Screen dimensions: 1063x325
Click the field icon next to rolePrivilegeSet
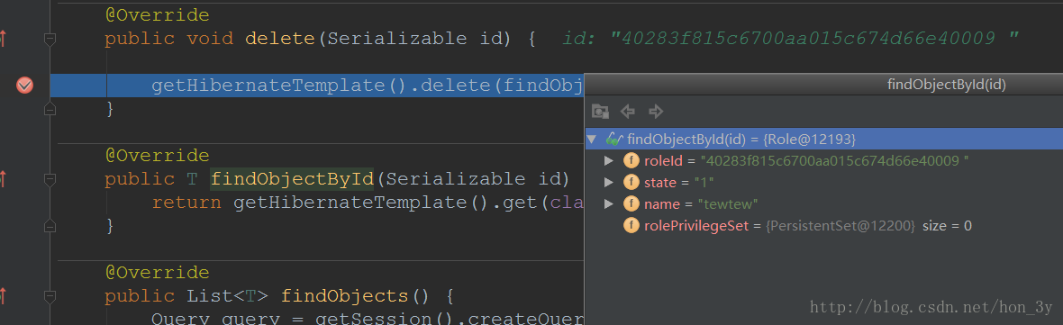tap(631, 225)
